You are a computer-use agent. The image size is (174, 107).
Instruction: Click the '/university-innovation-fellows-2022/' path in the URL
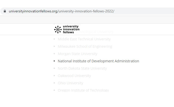point(86,11)
